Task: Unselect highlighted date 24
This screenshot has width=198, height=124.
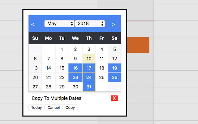Action: [x=89, y=77]
